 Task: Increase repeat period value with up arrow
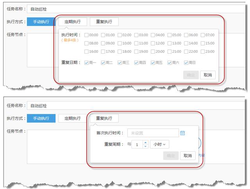pyautogui.click(x=145, y=142)
